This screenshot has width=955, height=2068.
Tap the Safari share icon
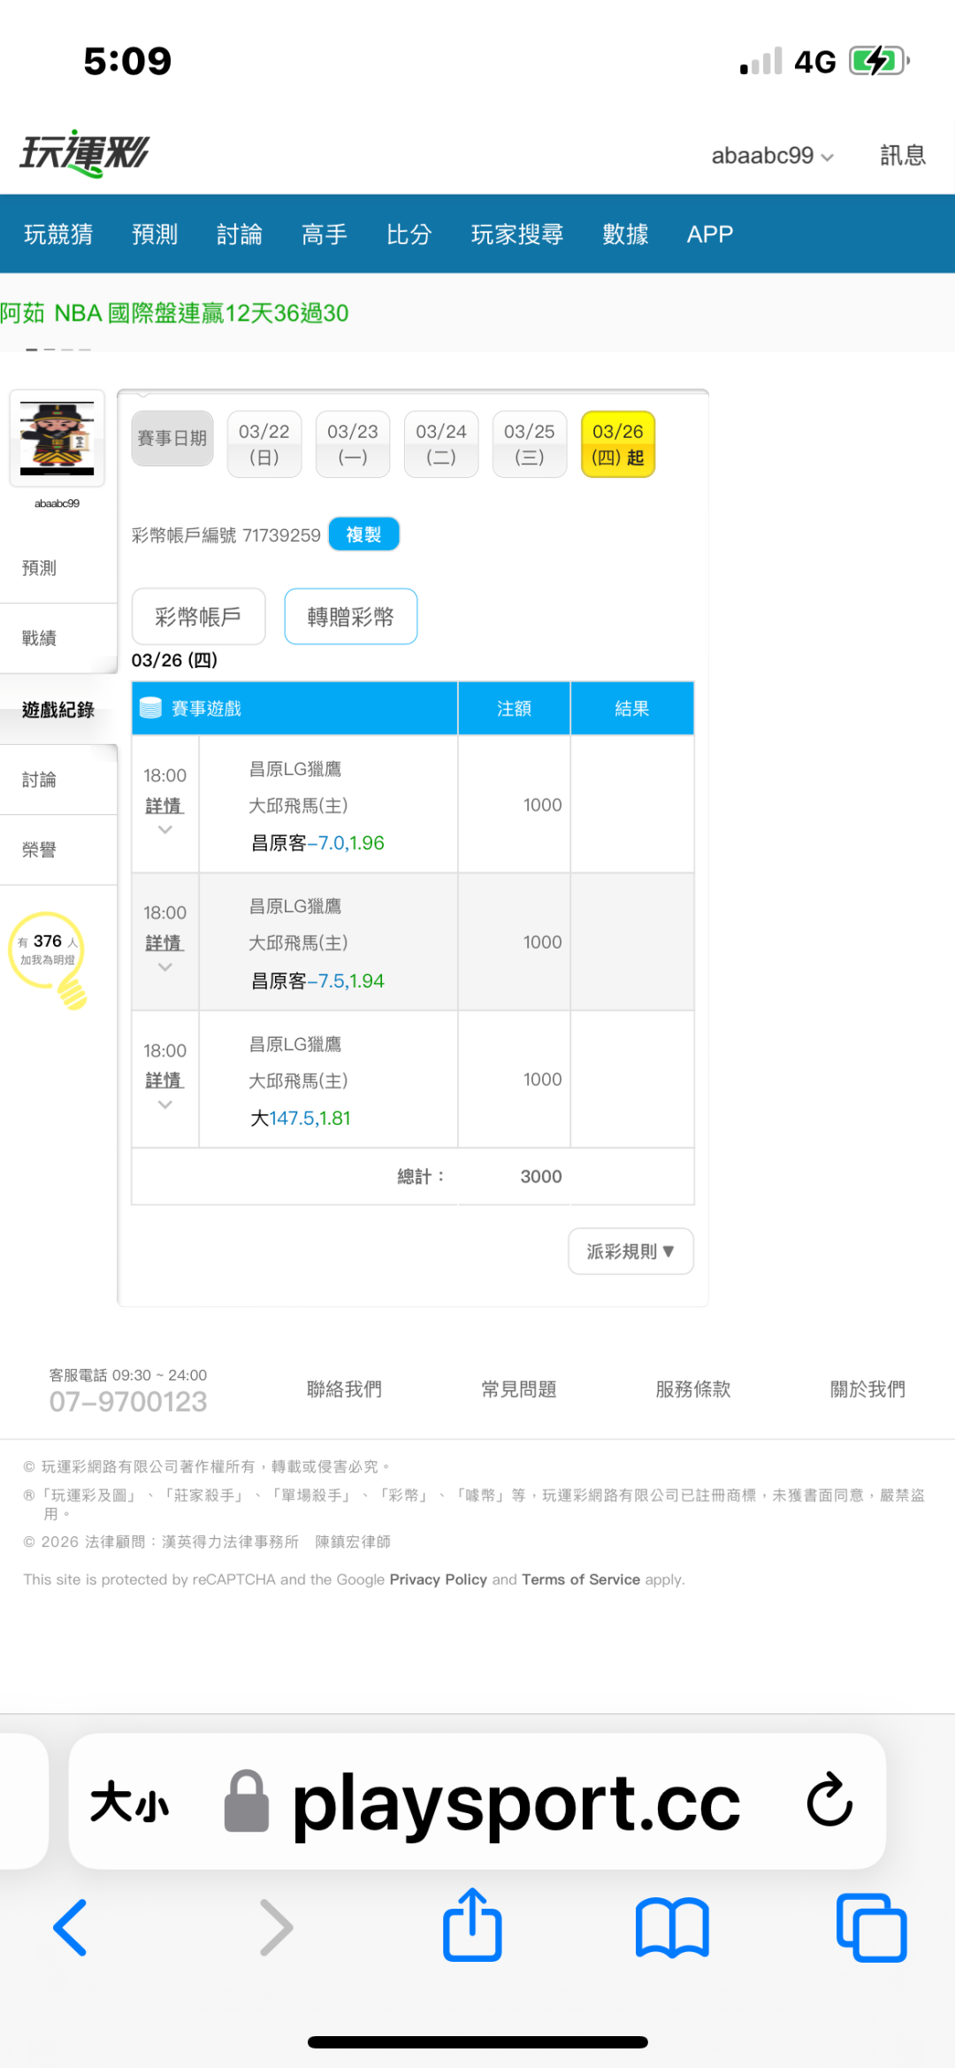pyautogui.click(x=472, y=1925)
